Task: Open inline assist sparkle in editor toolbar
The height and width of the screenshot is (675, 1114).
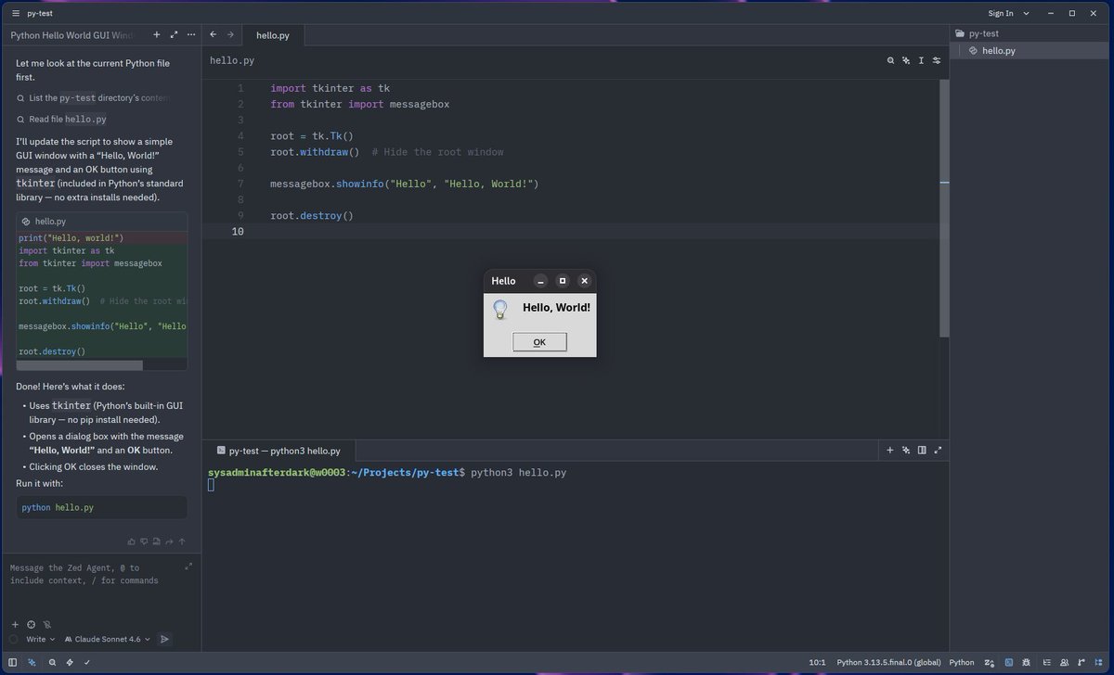Action: pyautogui.click(x=906, y=60)
